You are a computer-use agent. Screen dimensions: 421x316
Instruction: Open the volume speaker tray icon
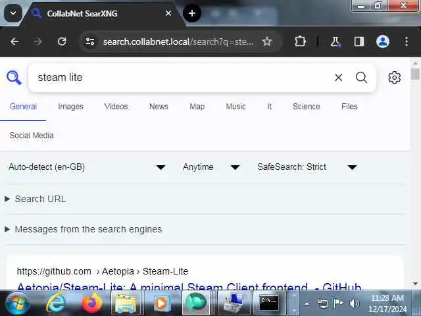coord(354,303)
